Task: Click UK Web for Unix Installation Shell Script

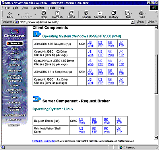Action: pyautogui.click(x=107, y=130)
